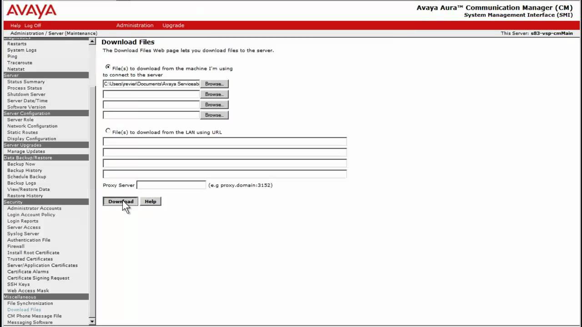Image resolution: width=582 pixels, height=327 pixels.
Task: Open Traceroute link
Action: (x=20, y=63)
